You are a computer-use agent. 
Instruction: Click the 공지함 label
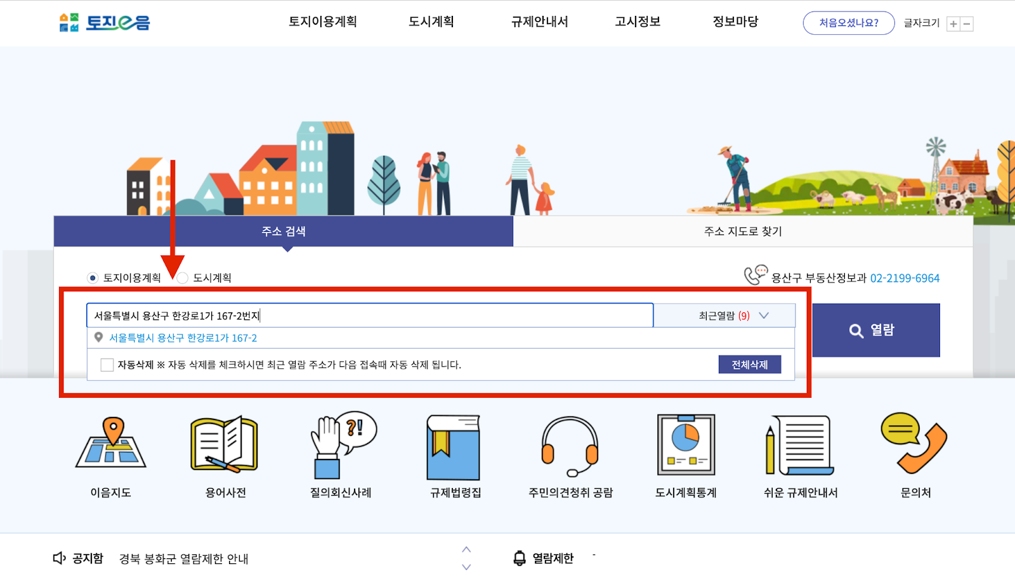tap(88, 558)
